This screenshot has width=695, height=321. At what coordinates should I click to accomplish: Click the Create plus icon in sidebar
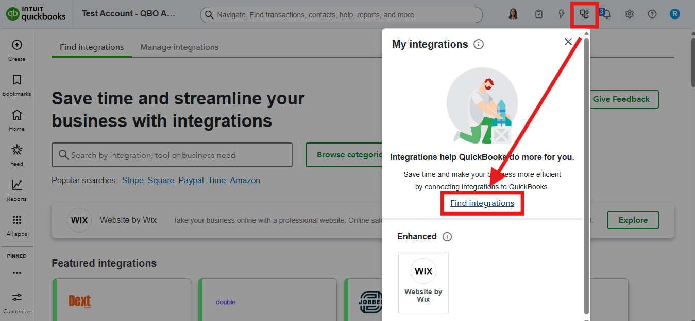[x=17, y=45]
